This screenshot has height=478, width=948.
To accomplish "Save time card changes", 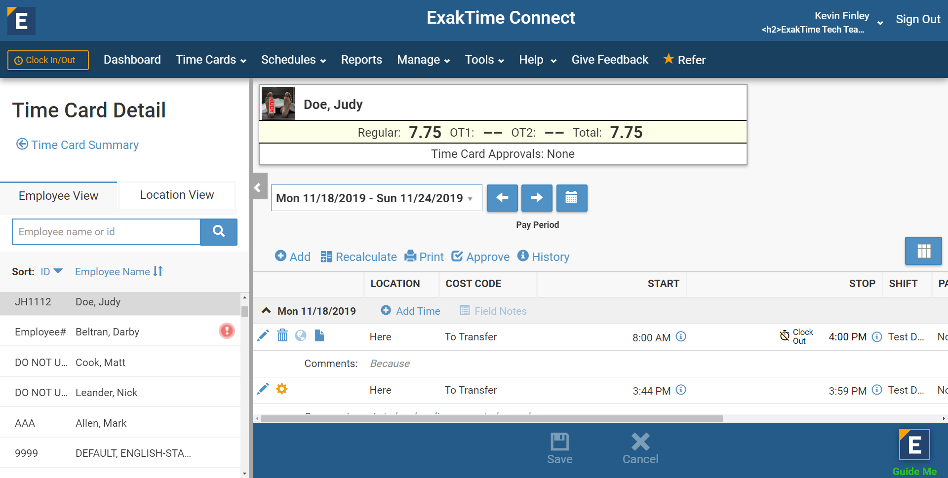I will (x=560, y=448).
